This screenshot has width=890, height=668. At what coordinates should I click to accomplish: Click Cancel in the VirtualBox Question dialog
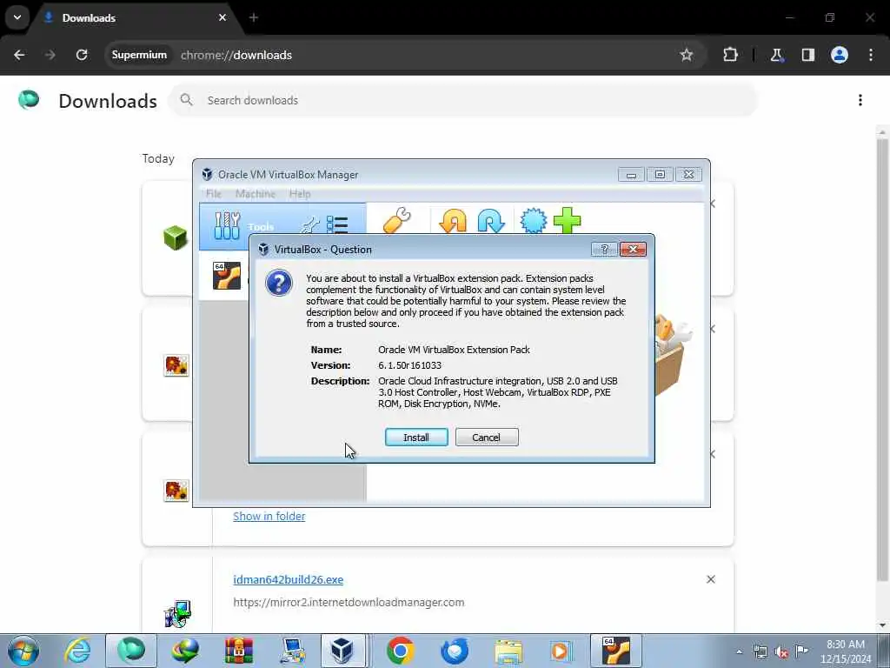click(487, 438)
